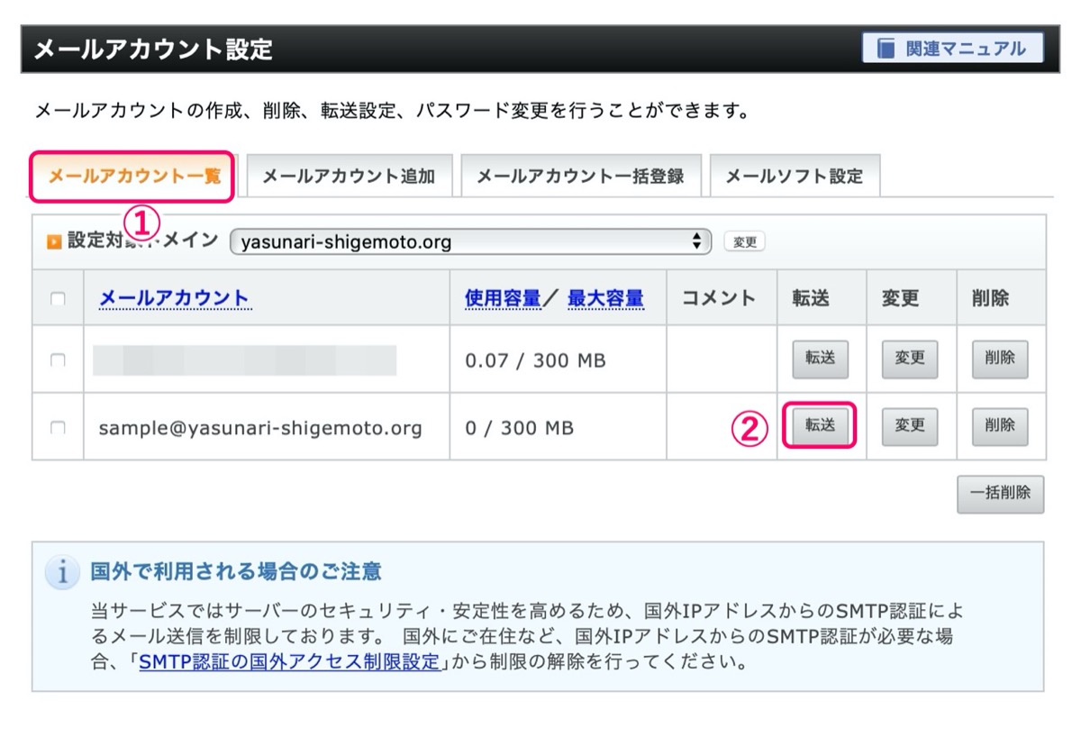The width and height of the screenshot is (1081, 737).
Task: Check the box for the blurred account row
Action: click(x=58, y=360)
